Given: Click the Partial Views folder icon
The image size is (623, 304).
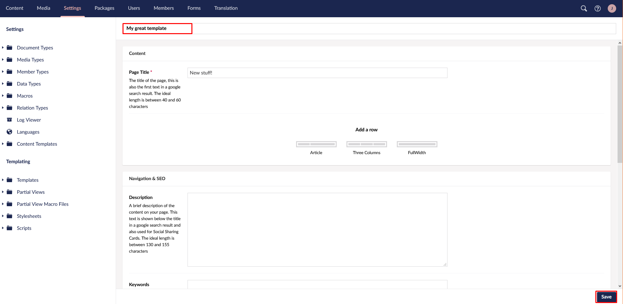Looking at the screenshot, I should pos(9,192).
